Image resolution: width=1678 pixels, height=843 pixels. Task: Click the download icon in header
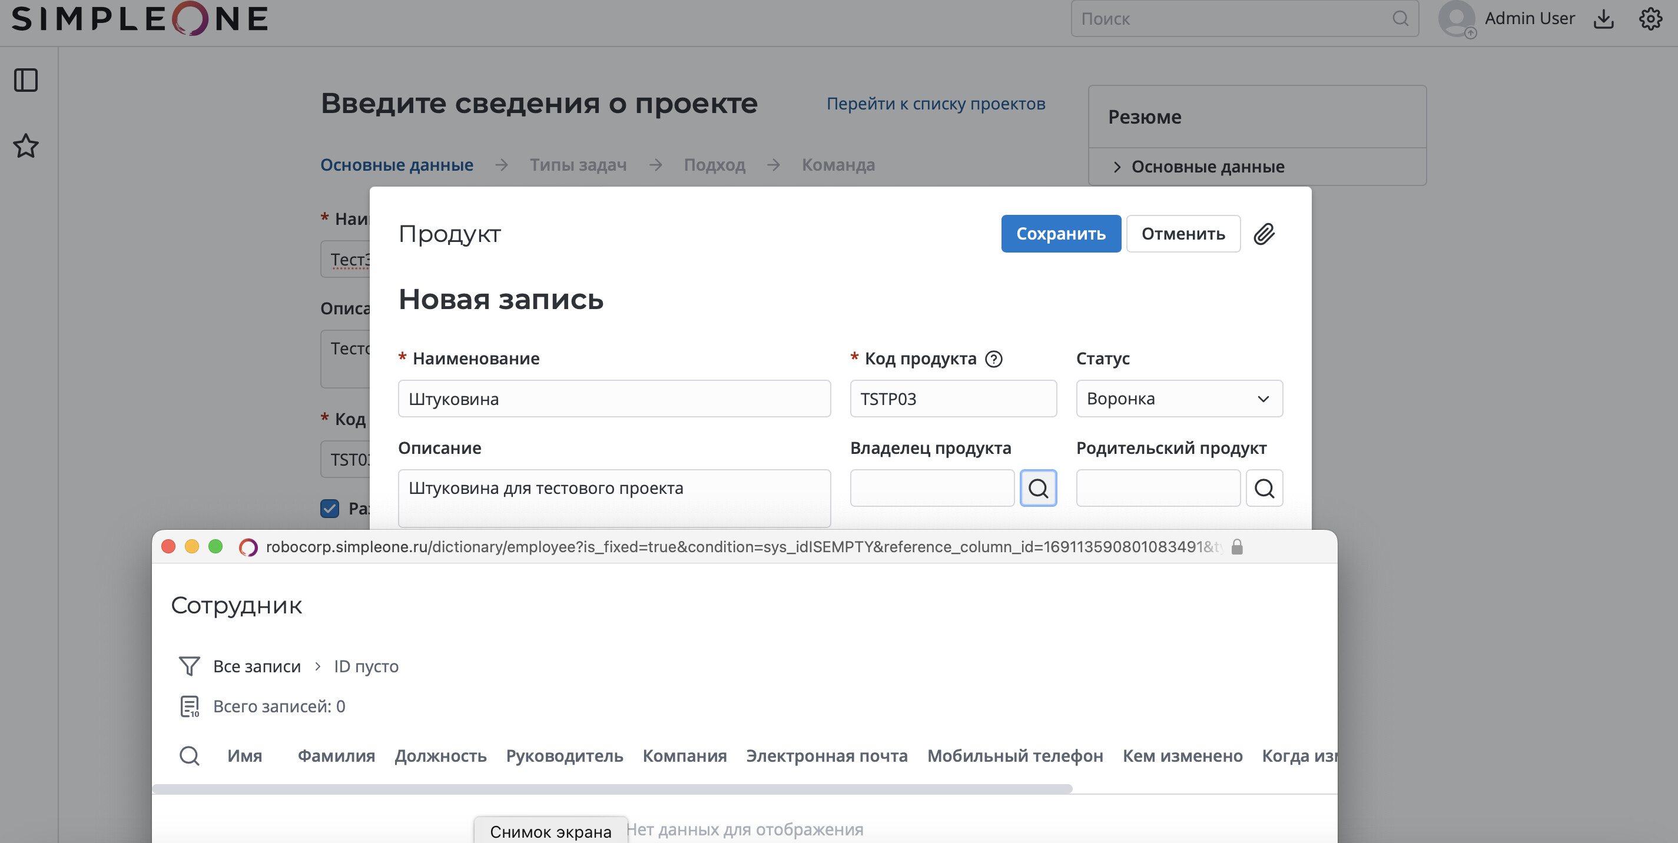[x=1603, y=19]
